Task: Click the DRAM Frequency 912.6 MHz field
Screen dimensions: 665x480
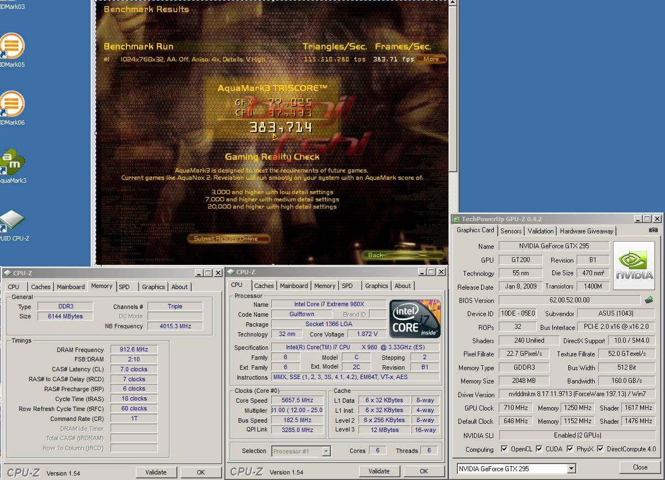Action: click(x=134, y=350)
